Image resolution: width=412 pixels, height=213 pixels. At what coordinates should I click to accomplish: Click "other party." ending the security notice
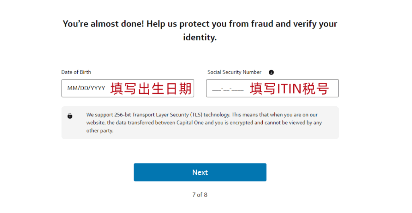tap(100, 131)
